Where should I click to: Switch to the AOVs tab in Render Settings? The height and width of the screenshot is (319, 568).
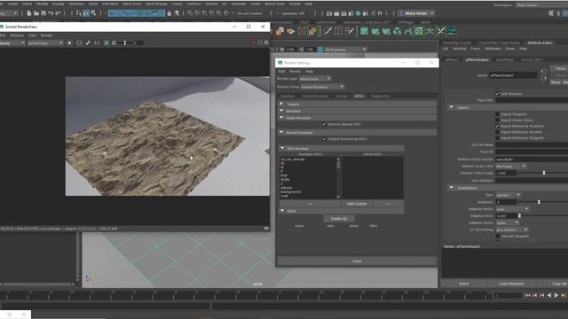pos(359,97)
